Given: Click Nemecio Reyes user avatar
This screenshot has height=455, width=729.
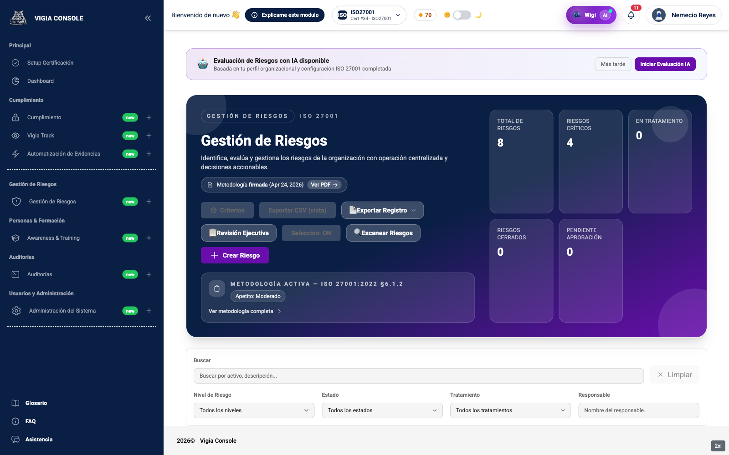Looking at the screenshot, I should point(659,15).
